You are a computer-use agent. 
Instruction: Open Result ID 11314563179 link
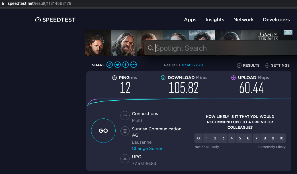192,65
